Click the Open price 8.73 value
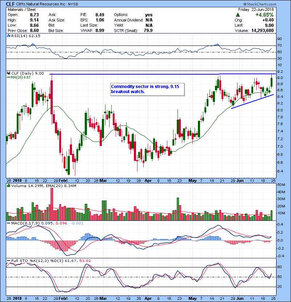The height and width of the screenshot is (302, 291). coord(34,15)
